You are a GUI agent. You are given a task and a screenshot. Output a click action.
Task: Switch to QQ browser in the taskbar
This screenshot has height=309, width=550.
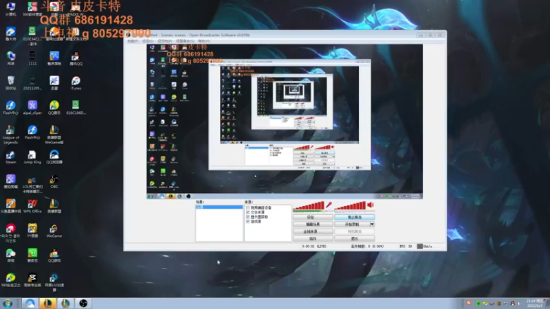(x=30, y=303)
